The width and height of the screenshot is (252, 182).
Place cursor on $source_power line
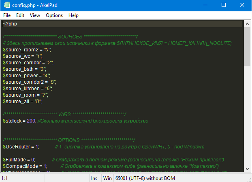click(x=26, y=76)
